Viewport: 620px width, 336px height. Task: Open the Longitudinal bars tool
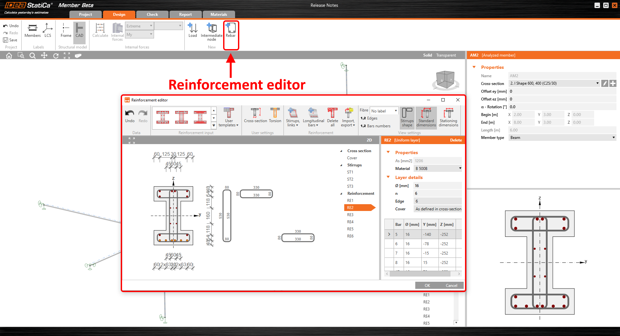click(313, 117)
